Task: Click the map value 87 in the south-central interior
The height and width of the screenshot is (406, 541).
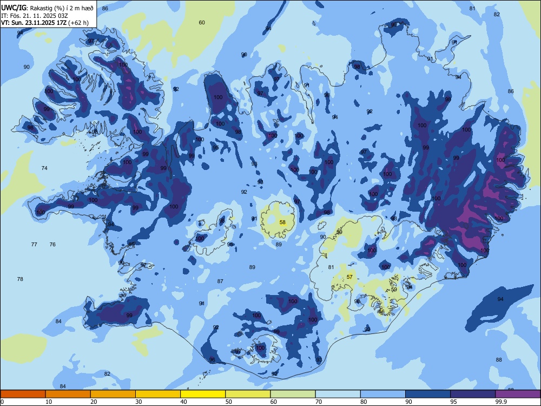Action: coord(220,281)
